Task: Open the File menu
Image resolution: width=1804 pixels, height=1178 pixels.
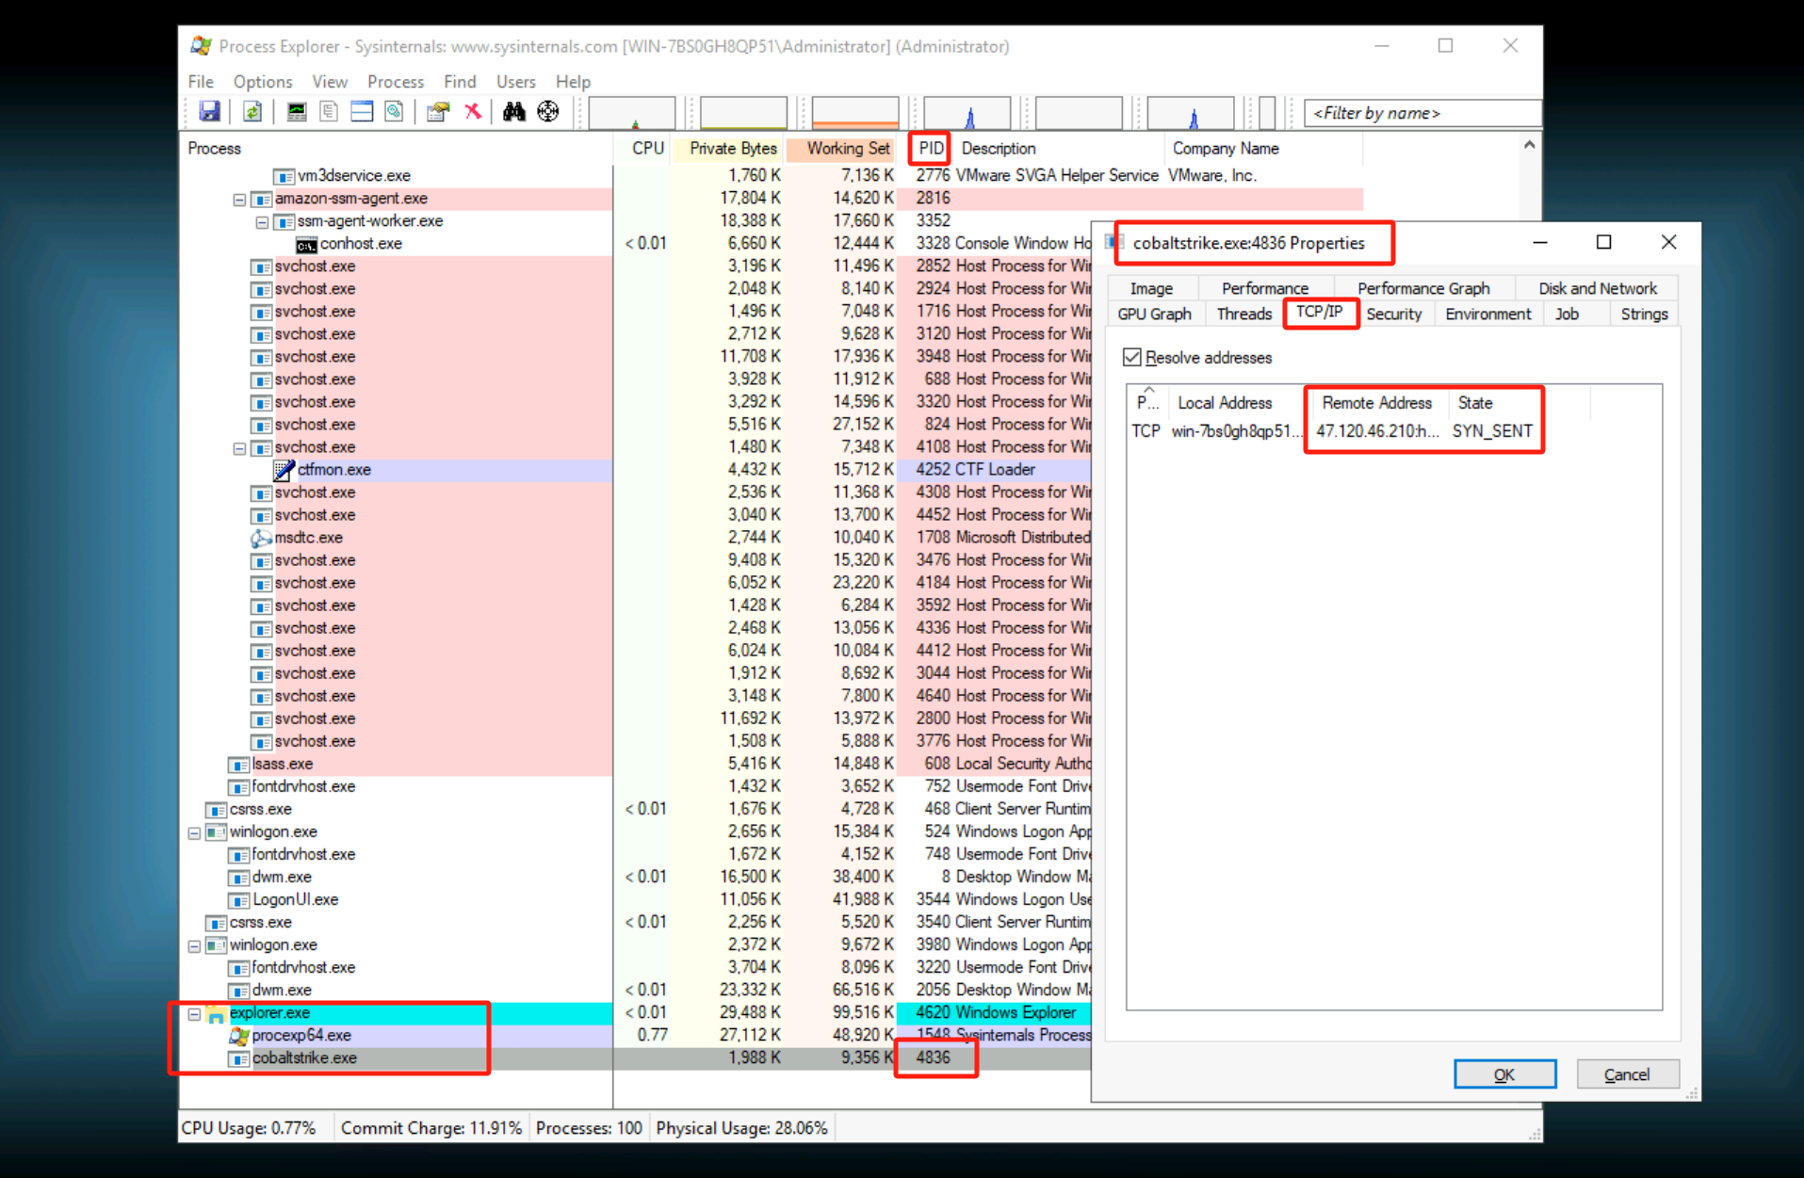Action: coord(201,82)
